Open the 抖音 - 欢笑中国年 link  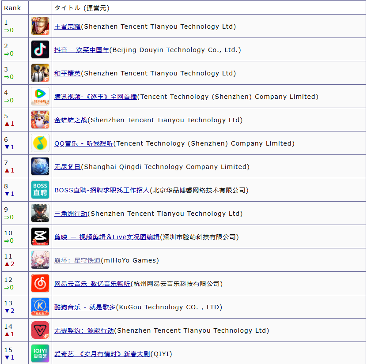(x=82, y=50)
